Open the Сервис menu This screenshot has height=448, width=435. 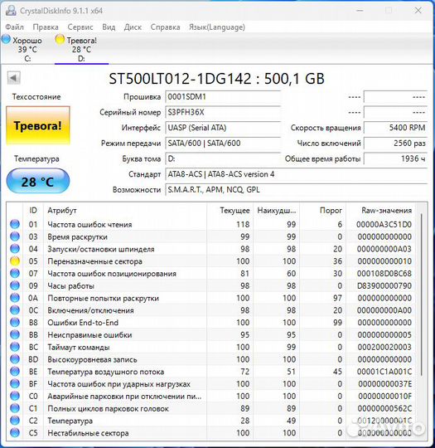(80, 27)
